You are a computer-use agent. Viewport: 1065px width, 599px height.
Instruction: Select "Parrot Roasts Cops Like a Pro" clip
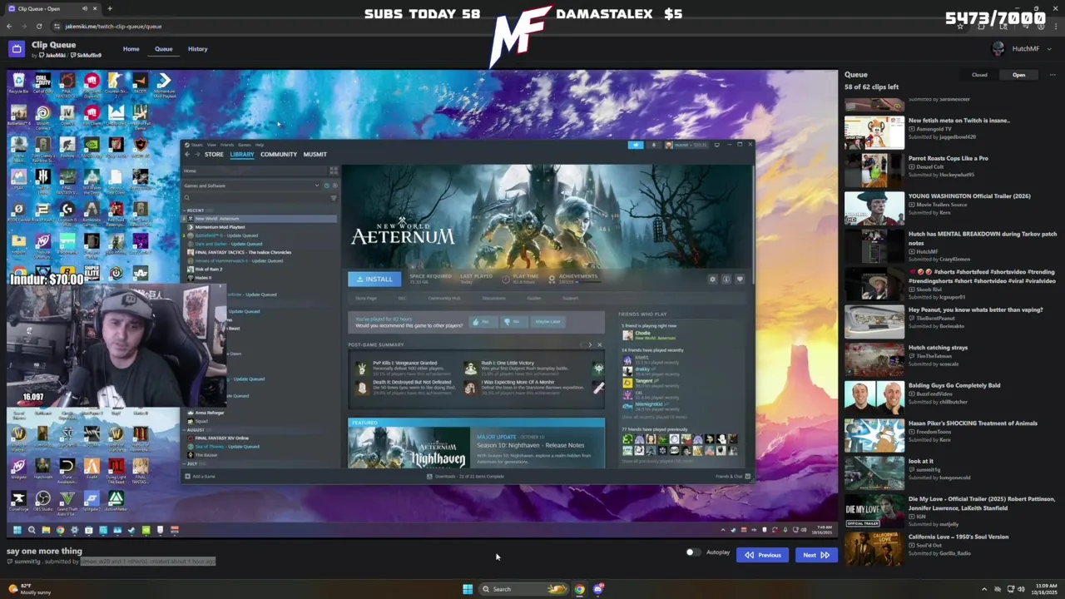click(x=949, y=158)
